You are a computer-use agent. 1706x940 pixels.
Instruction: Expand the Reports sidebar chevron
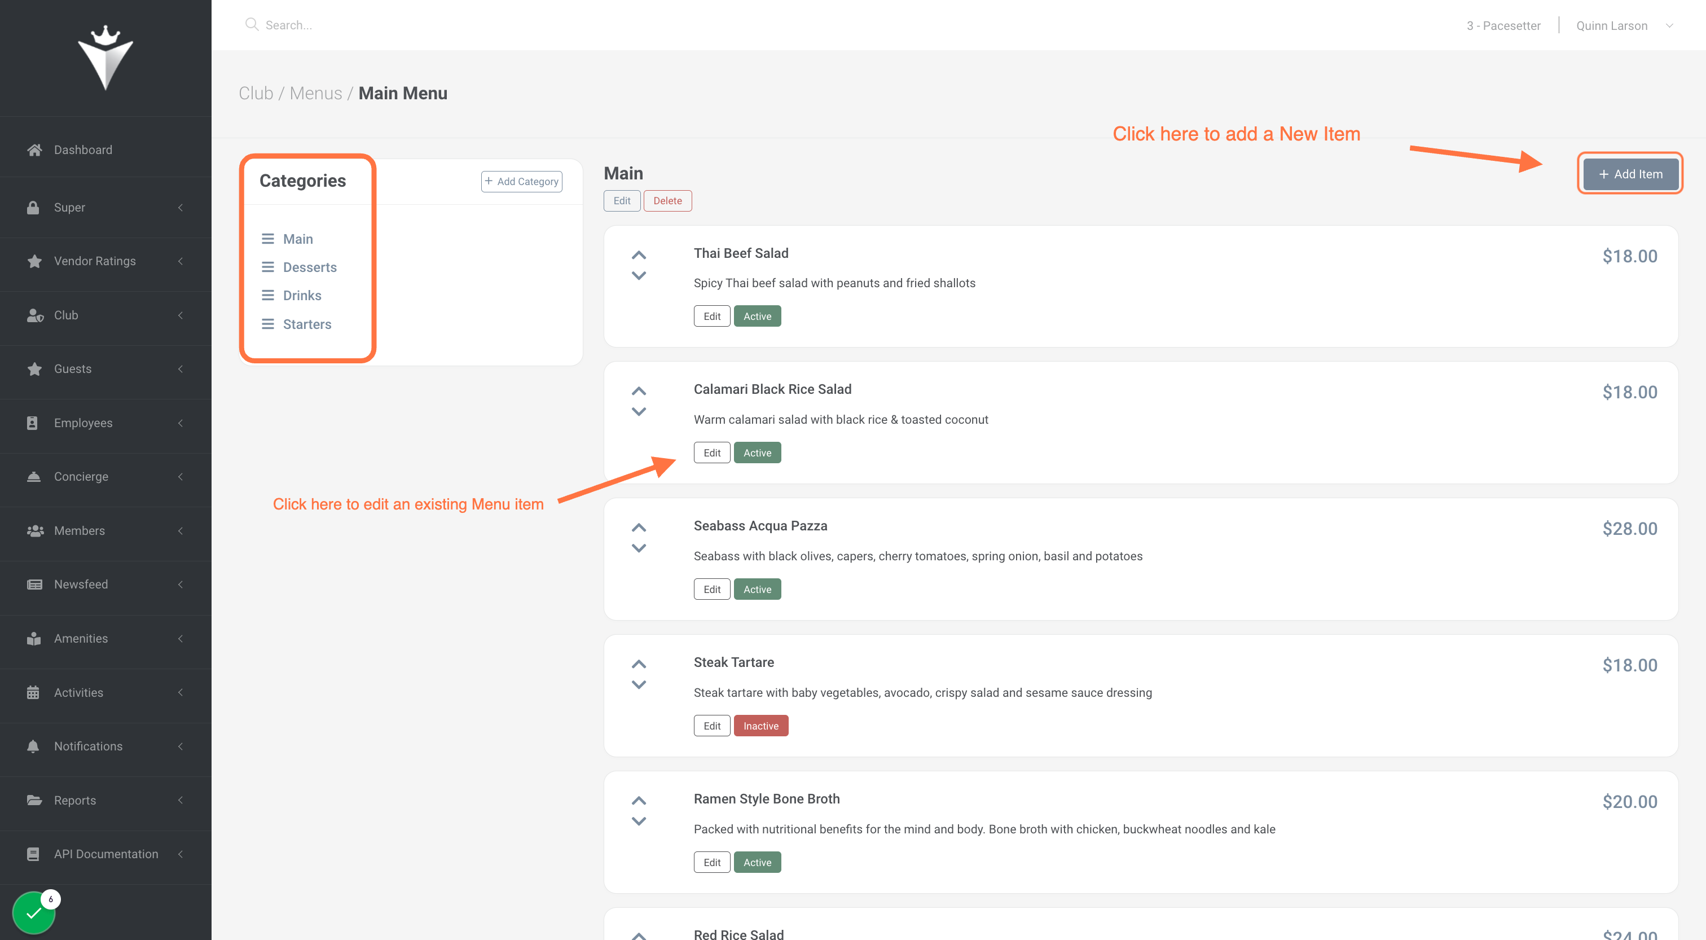180,800
